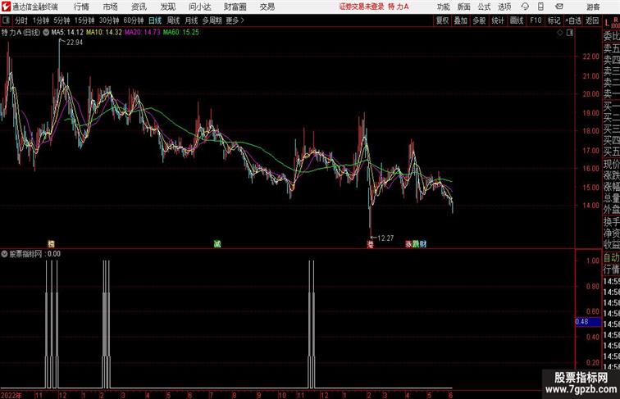Click the 22.94 high price label
The image size is (620, 399).
75,43
